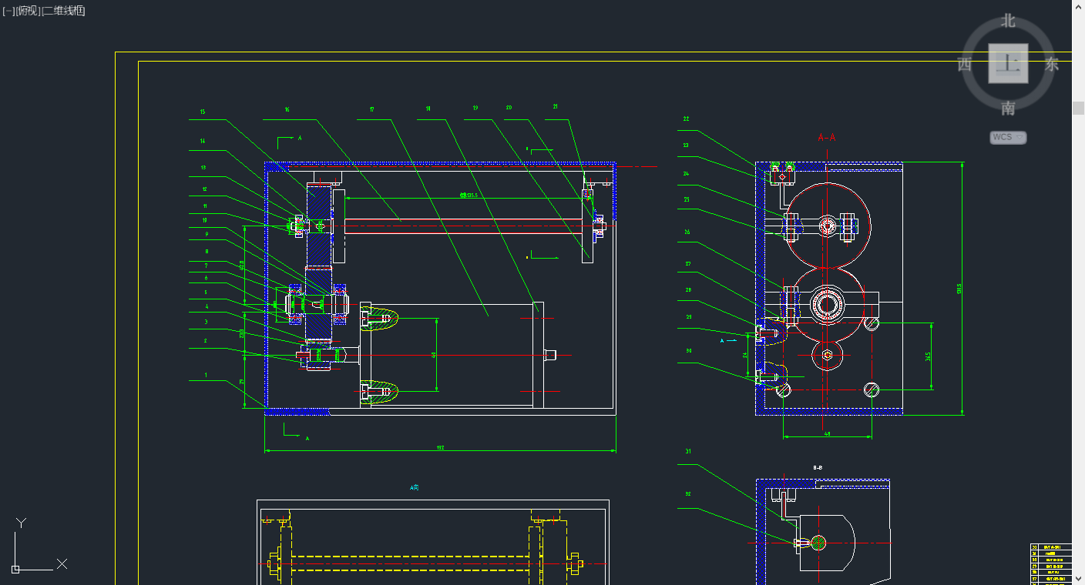This screenshot has height=585, width=1085.
Task: Click the vertical scrollbar down arrow
Action: click(x=1078, y=579)
